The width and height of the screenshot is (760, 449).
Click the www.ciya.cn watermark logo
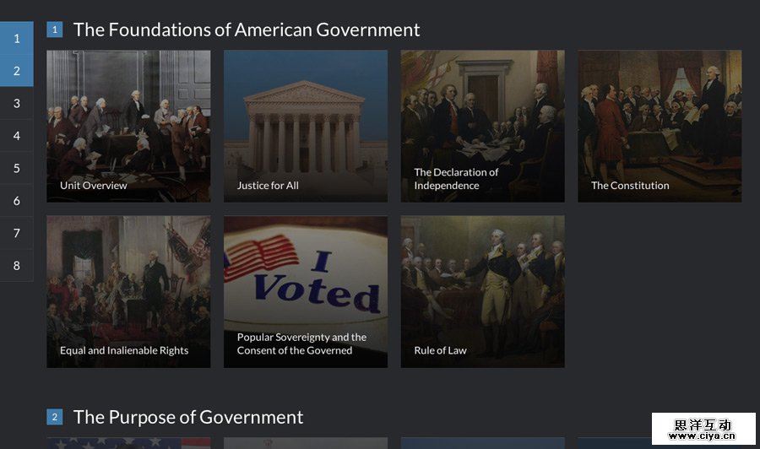[x=703, y=430]
